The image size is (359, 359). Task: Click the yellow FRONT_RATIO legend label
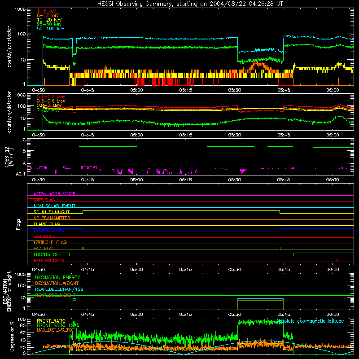click(51, 321)
